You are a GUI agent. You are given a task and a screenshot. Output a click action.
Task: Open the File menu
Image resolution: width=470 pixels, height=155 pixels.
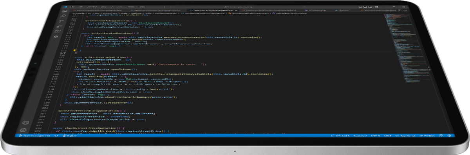tap(72, 7)
